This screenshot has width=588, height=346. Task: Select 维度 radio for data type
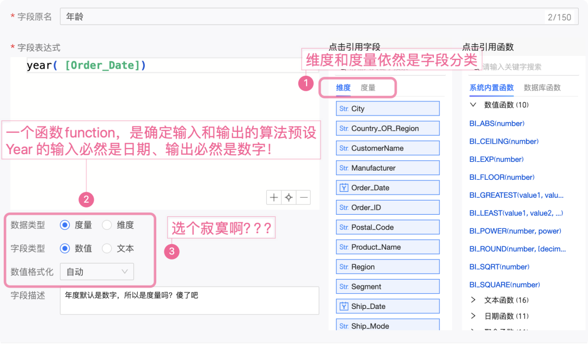[x=107, y=225]
